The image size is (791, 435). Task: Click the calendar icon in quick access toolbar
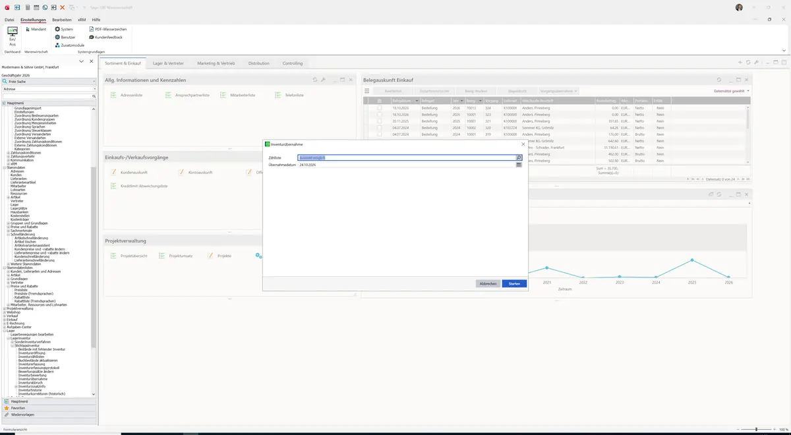36,7
